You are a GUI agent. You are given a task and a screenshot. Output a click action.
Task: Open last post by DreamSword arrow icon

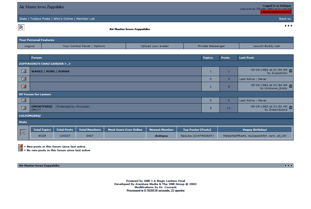(290, 108)
